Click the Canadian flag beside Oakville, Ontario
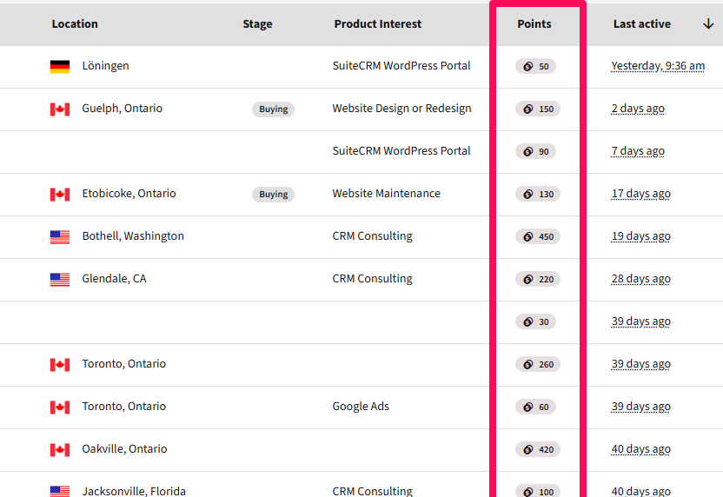 click(x=60, y=450)
